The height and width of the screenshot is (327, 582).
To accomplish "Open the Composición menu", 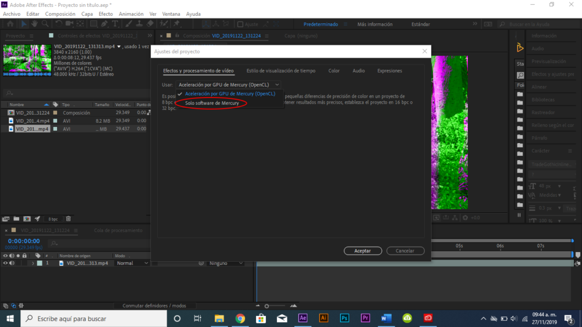I will pos(60,14).
